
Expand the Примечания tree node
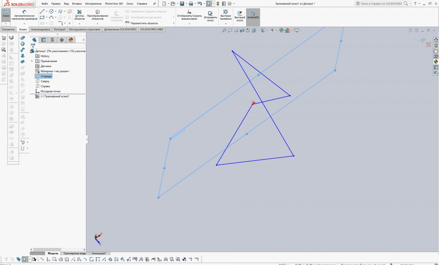pos(32,61)
